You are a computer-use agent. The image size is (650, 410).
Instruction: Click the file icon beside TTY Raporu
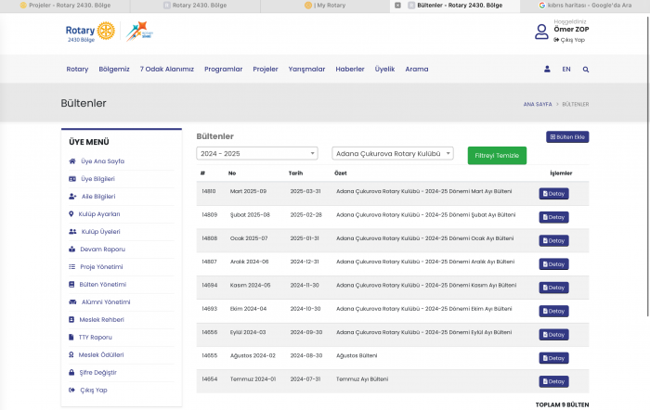[71, 337]
